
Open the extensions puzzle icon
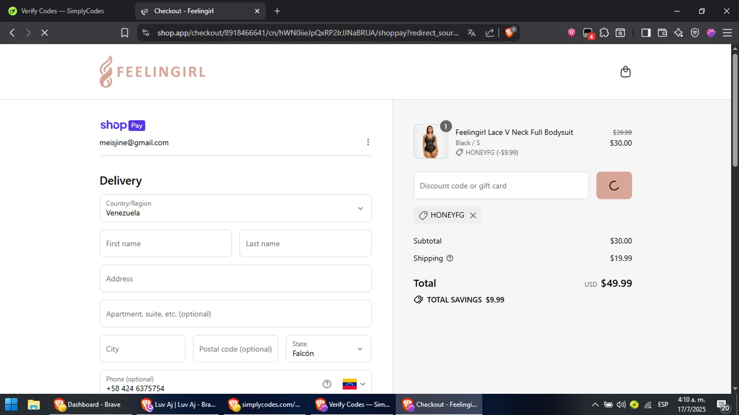pyautogui.click(x=604, y=32)
